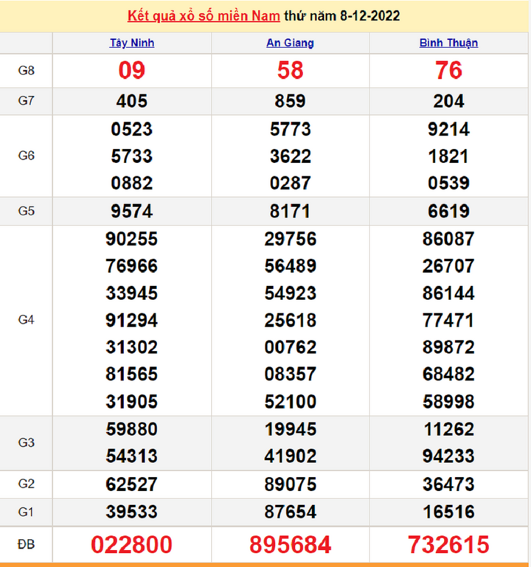The height and width of the screenshot is (567, 531).
Task: Click G4 number 77471
Action: 448,321
